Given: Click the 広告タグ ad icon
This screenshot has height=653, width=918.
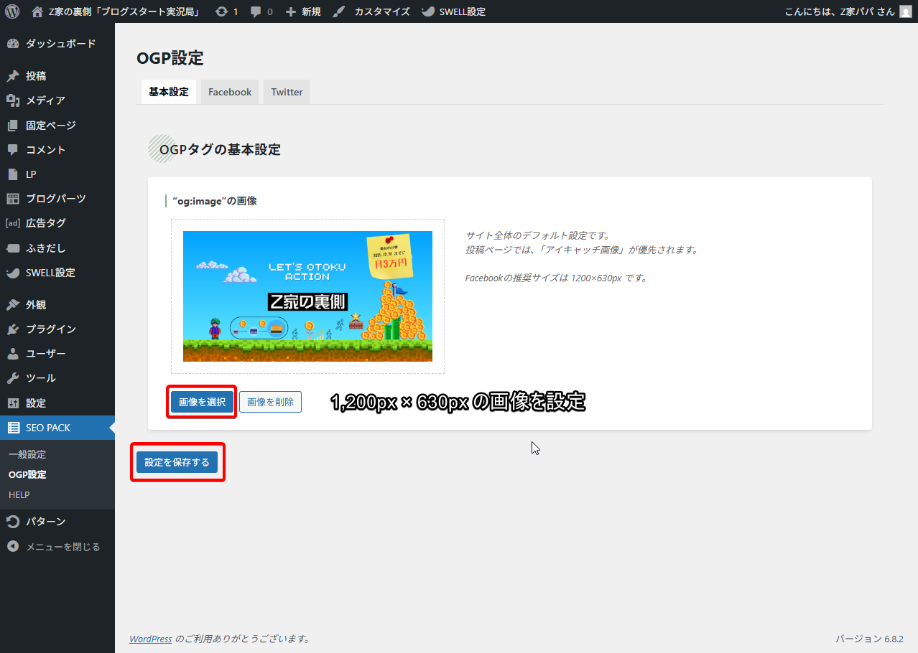Looking at the screenshot, I should (x=13, y=223).
